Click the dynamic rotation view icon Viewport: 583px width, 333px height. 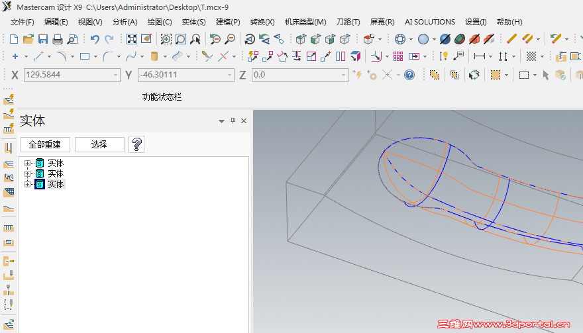click(250, 39)
